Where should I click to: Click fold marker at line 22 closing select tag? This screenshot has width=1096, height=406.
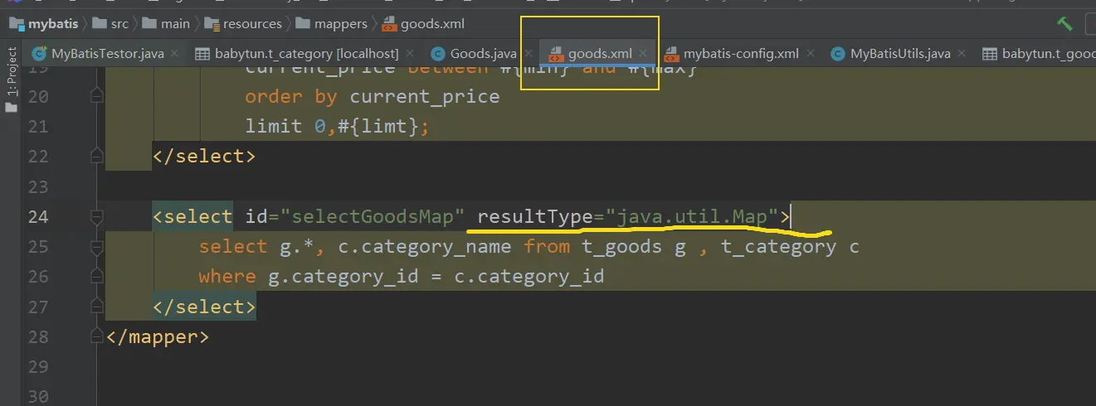[97, 156]
